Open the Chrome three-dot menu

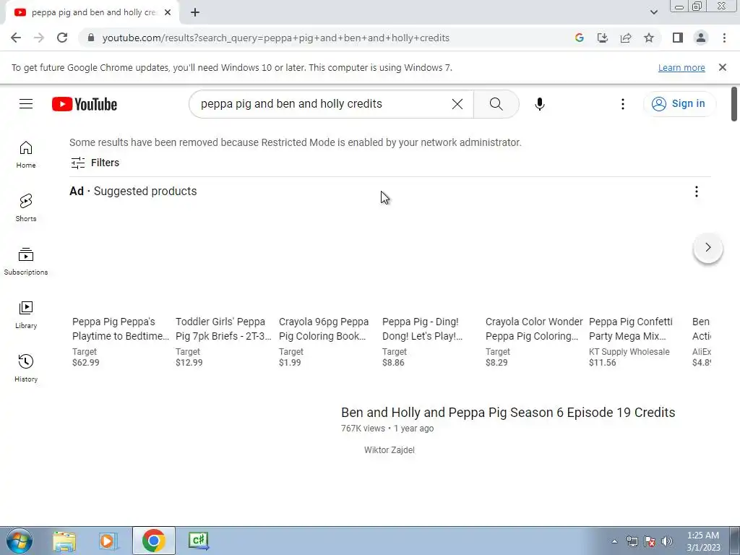click(x=724, y=38)
